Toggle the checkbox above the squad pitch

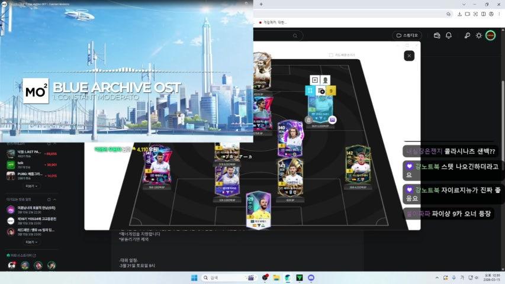(x=331, y=55)
